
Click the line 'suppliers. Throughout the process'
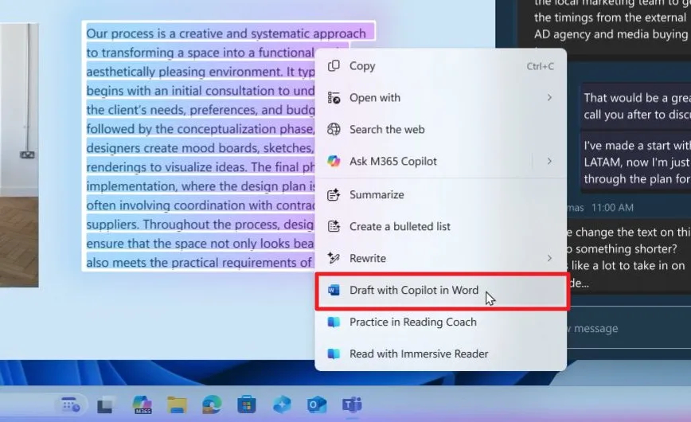(x=200, y=225)
